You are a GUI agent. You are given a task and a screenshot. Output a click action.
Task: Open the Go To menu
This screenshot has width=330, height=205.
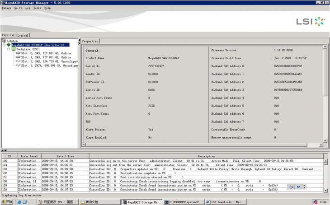pyautogui.click(x=18, y=8)
